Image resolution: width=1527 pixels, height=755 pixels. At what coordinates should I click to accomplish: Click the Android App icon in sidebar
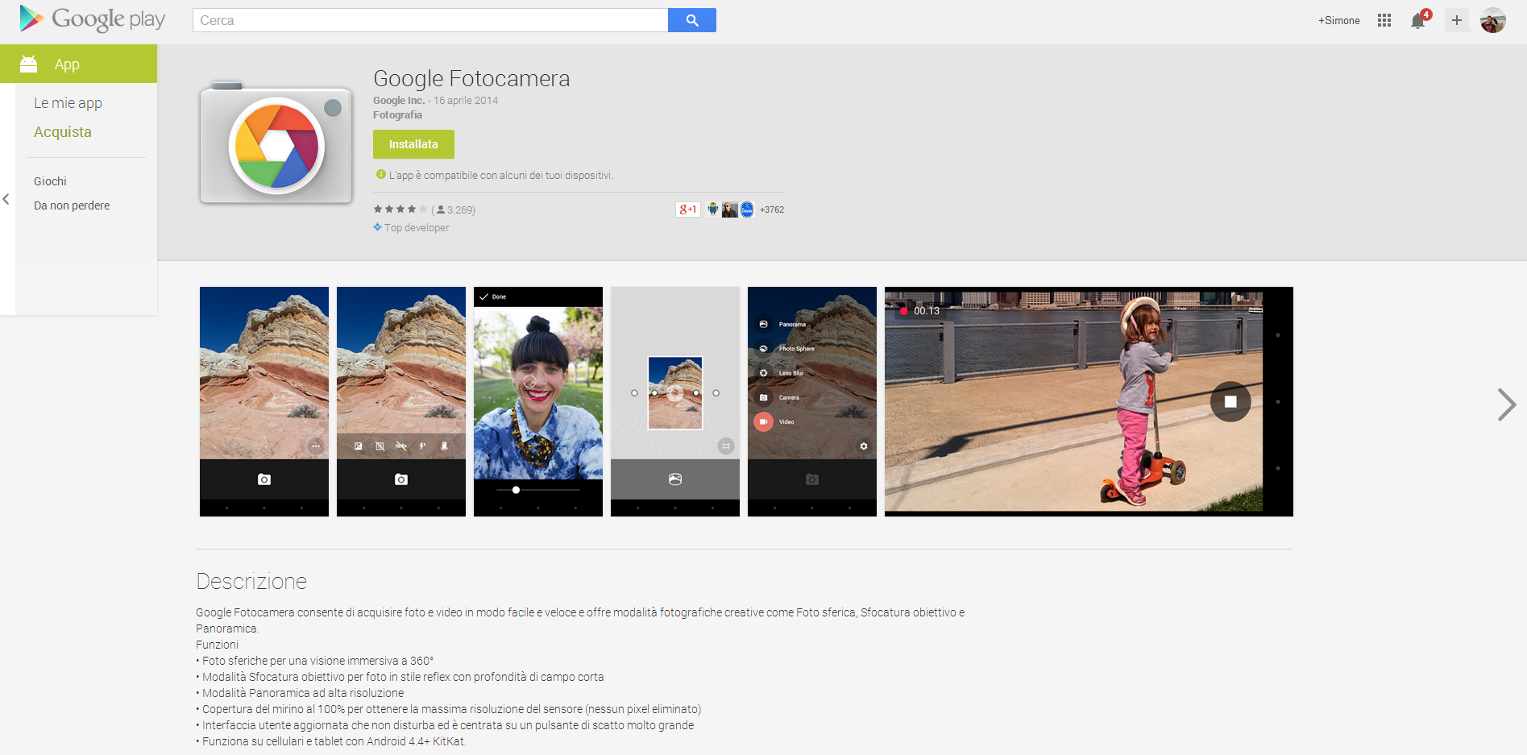tap(29, 64)
